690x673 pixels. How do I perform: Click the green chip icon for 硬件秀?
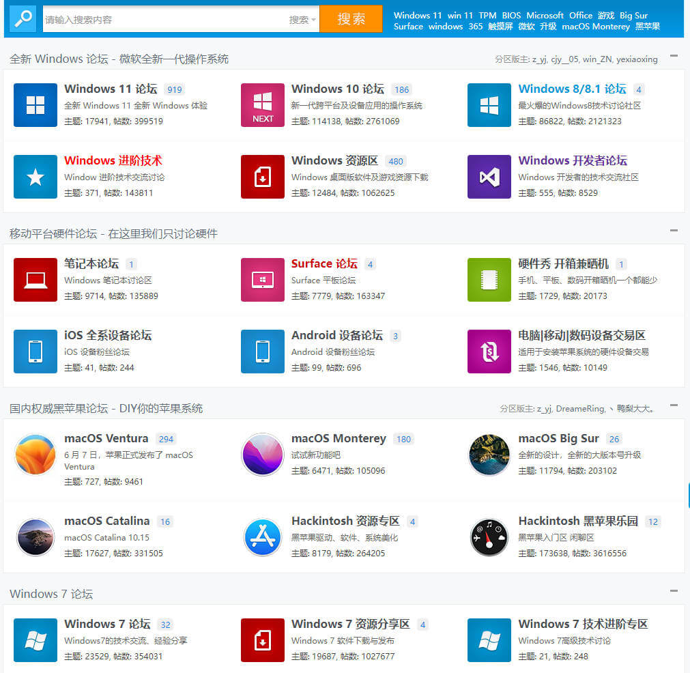click(489, 279)
